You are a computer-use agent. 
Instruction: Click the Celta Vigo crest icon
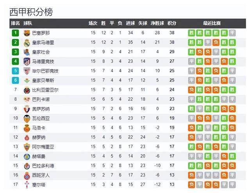[x=27, y=184]
